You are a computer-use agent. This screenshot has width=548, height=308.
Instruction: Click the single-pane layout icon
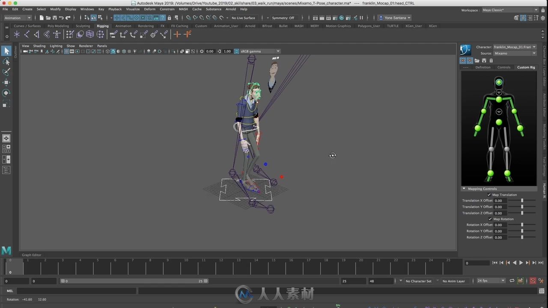click(6, 138)
